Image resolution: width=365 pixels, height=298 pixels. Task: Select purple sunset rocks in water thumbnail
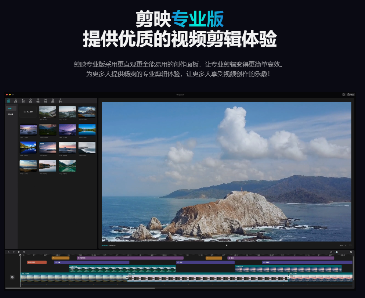28,130
